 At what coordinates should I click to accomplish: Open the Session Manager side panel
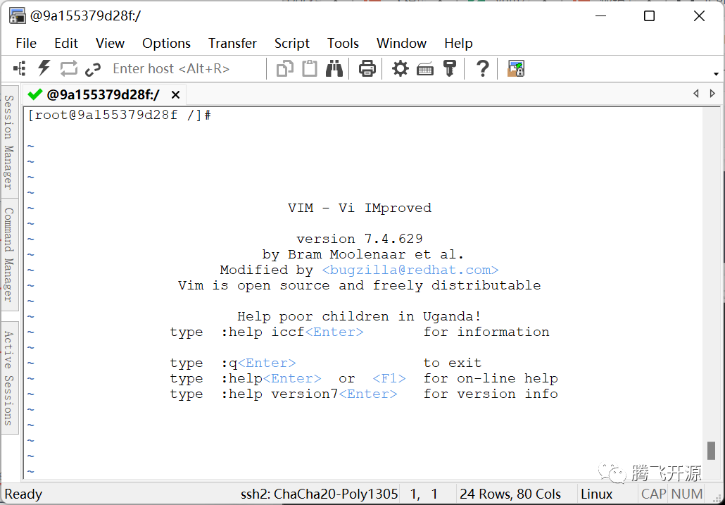9,142
